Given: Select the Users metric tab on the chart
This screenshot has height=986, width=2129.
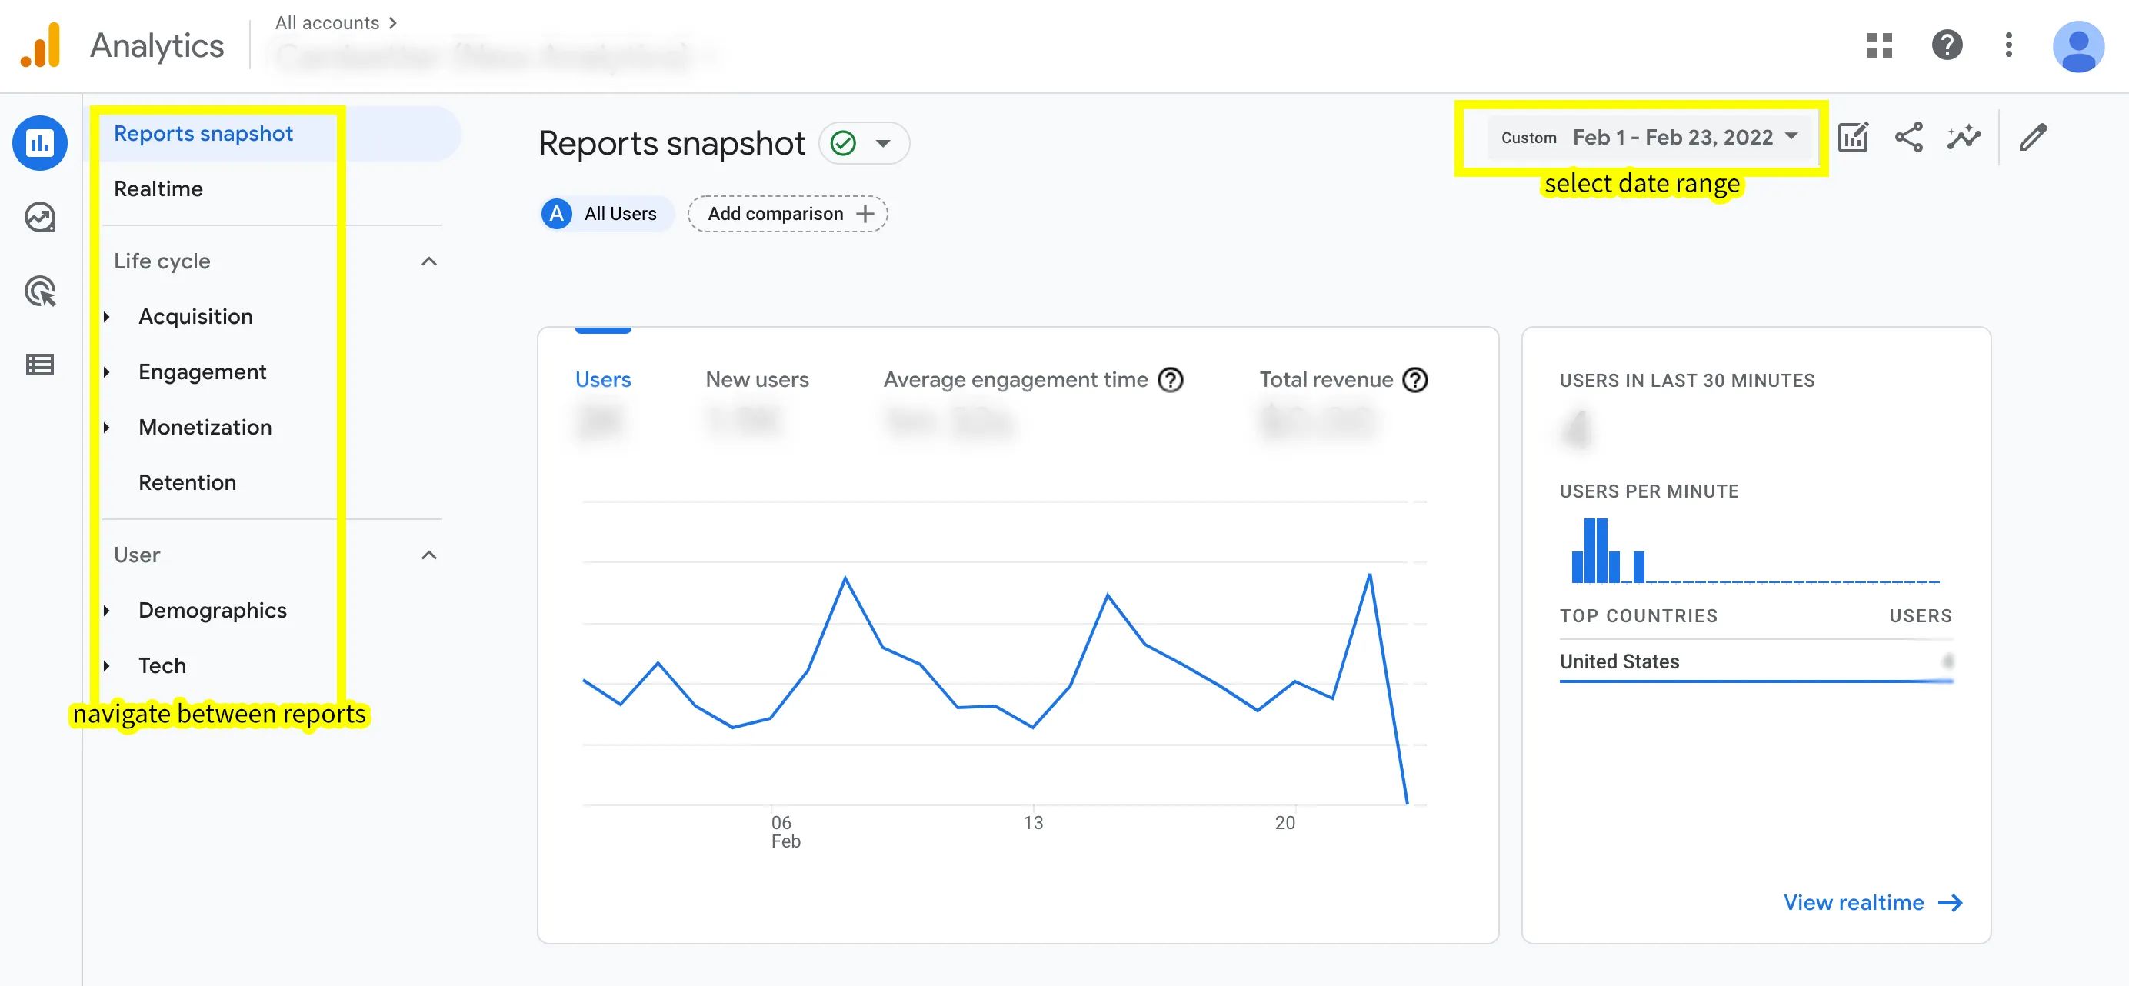Looking at the screenshot, I should (x=603, y=379).
